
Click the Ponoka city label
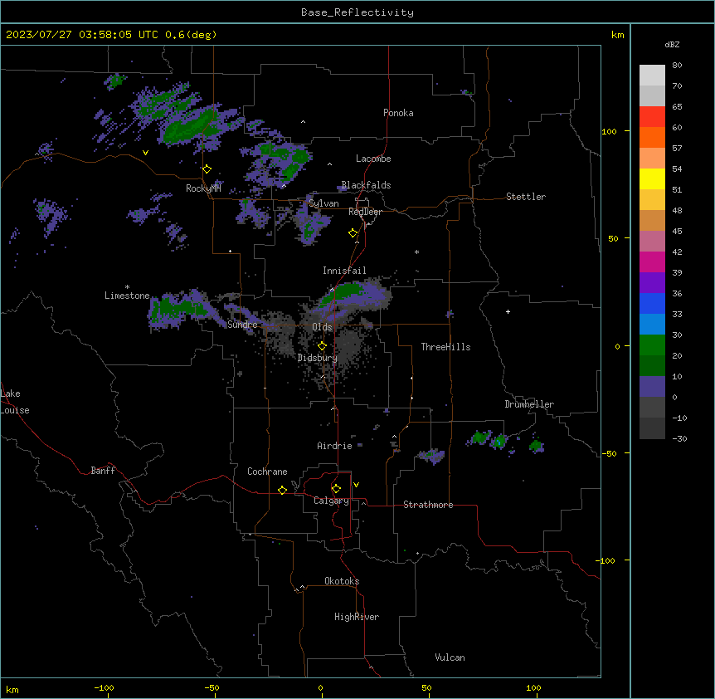click(398, 113)
